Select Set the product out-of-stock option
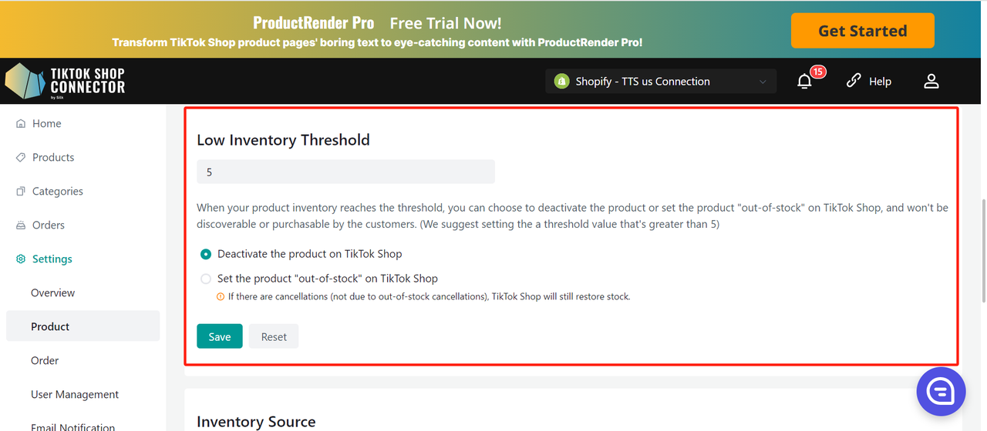 (206, 279)
